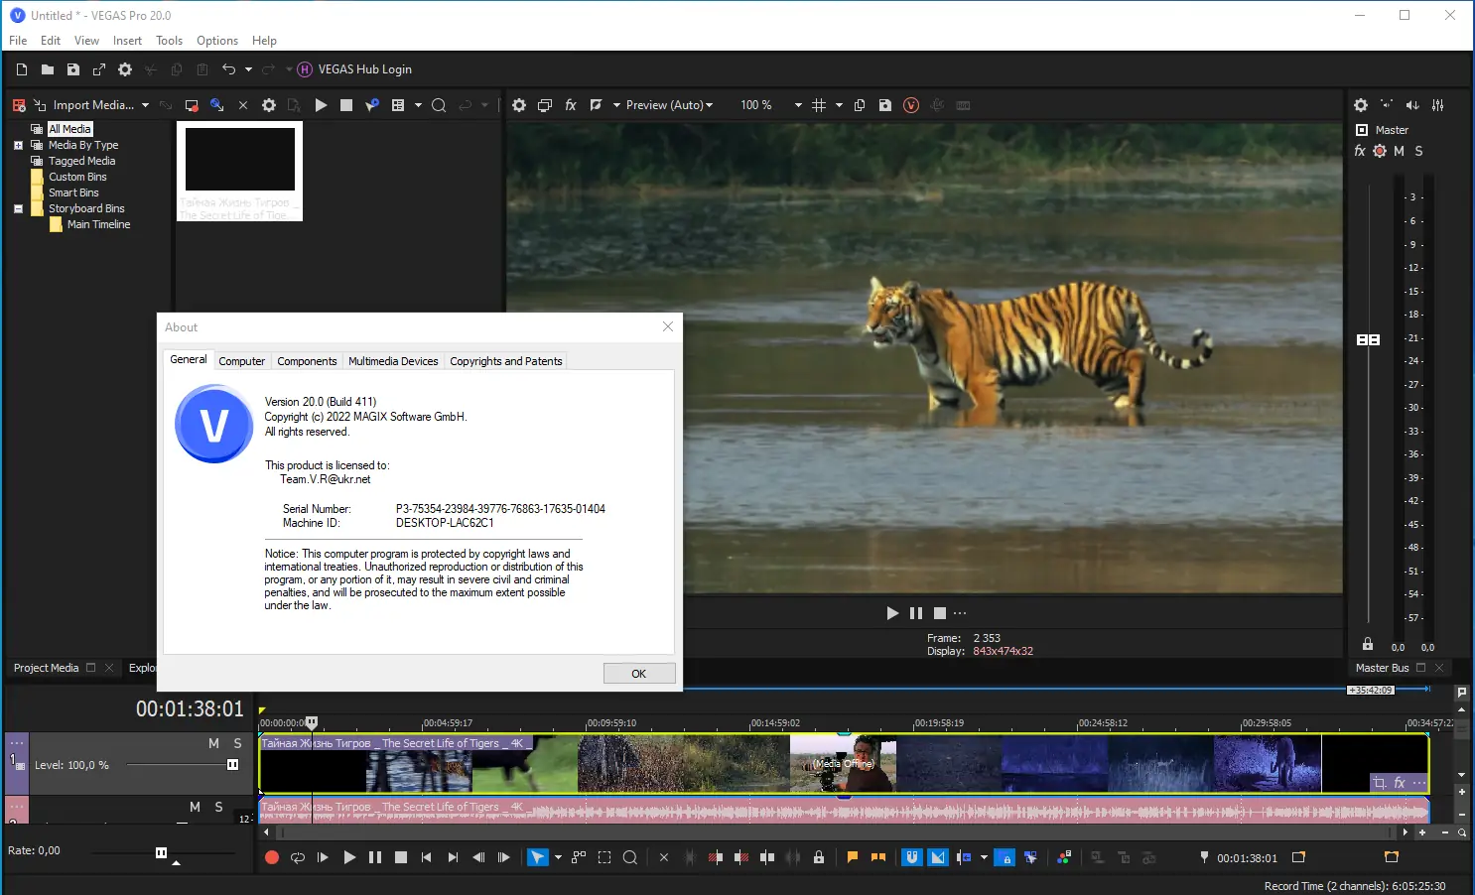Open Project Properties gear in main toolbar
This screenshot has width=1475, height=895.
click(x=125, y=69)
